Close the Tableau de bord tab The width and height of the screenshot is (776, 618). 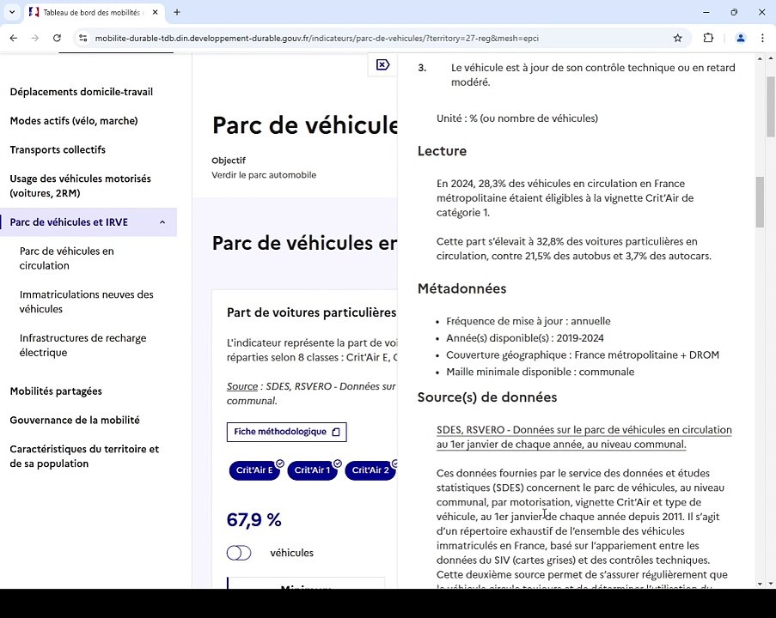pyautogui.click(x=155, y=12)
